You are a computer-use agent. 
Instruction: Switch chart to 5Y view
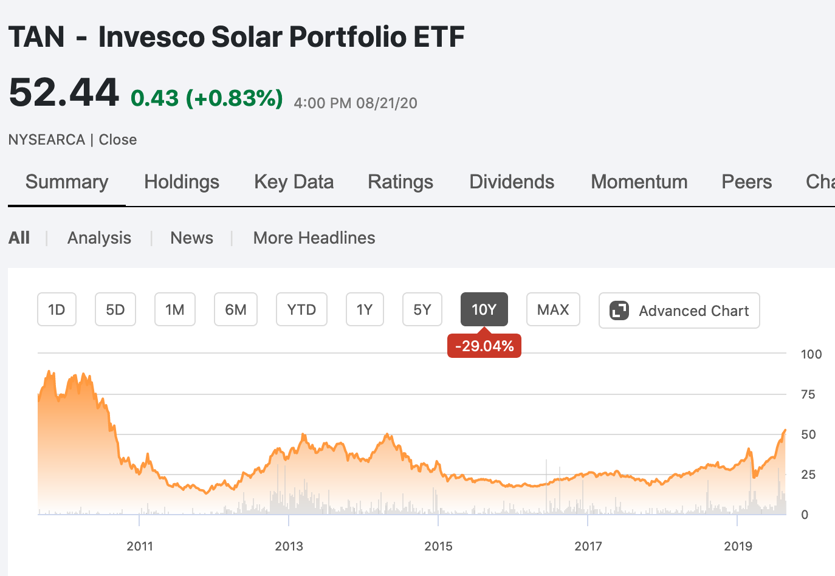click(422, 310)
